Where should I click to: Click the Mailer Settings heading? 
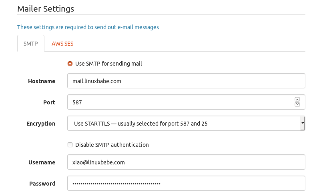[x=46, y=8]
